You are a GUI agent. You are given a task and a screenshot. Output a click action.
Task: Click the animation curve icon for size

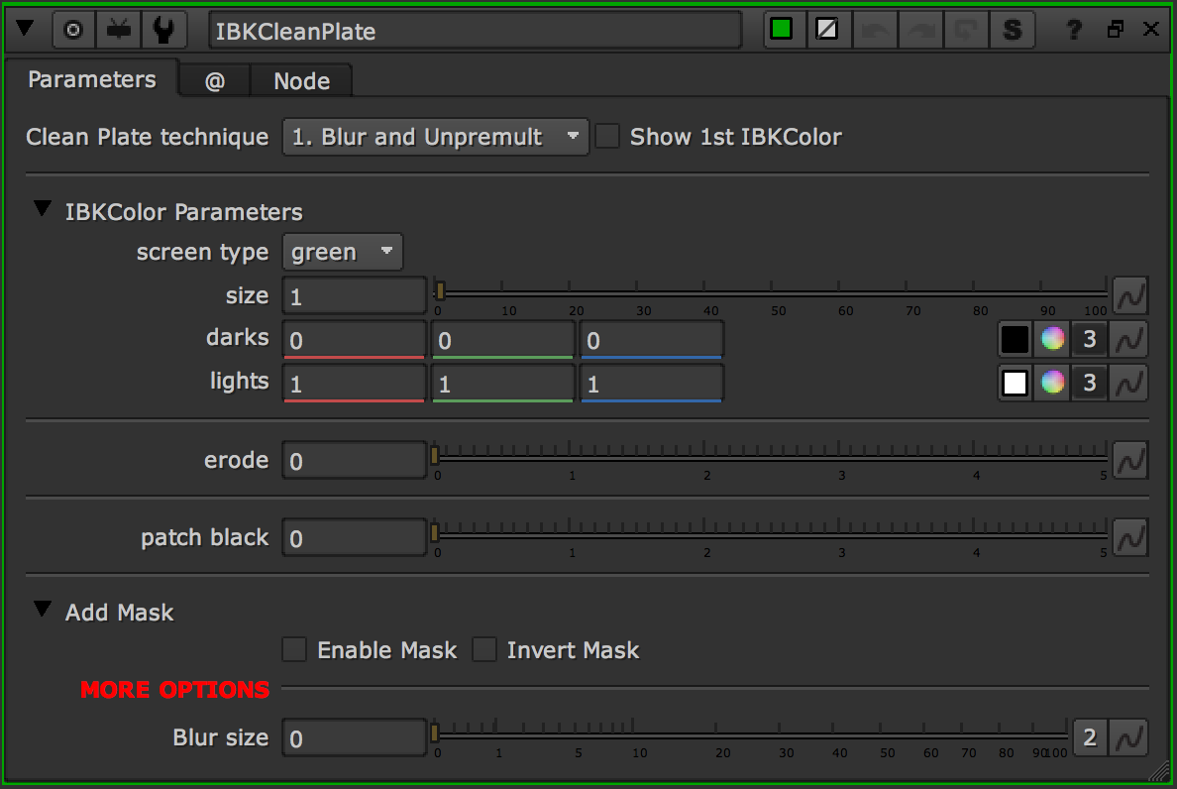point(1129,294)
